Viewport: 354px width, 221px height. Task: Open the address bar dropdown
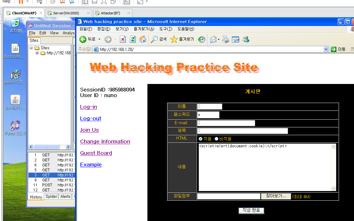tap(326, 49)
